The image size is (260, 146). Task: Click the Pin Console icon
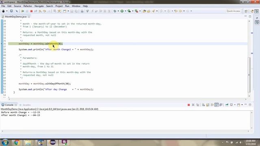click(x=227, y=105)
